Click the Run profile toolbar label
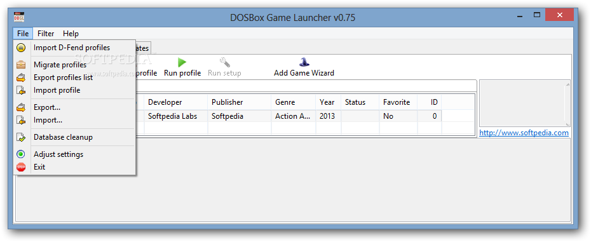The height and width of the screenshot is (242, 591). pyautogui.click(x=182, y=73)
